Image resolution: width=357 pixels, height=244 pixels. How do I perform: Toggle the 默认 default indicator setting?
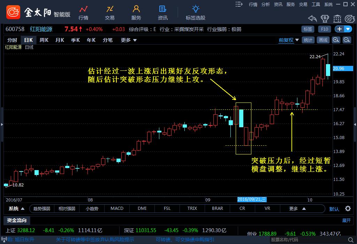click(x=334, y=208)
